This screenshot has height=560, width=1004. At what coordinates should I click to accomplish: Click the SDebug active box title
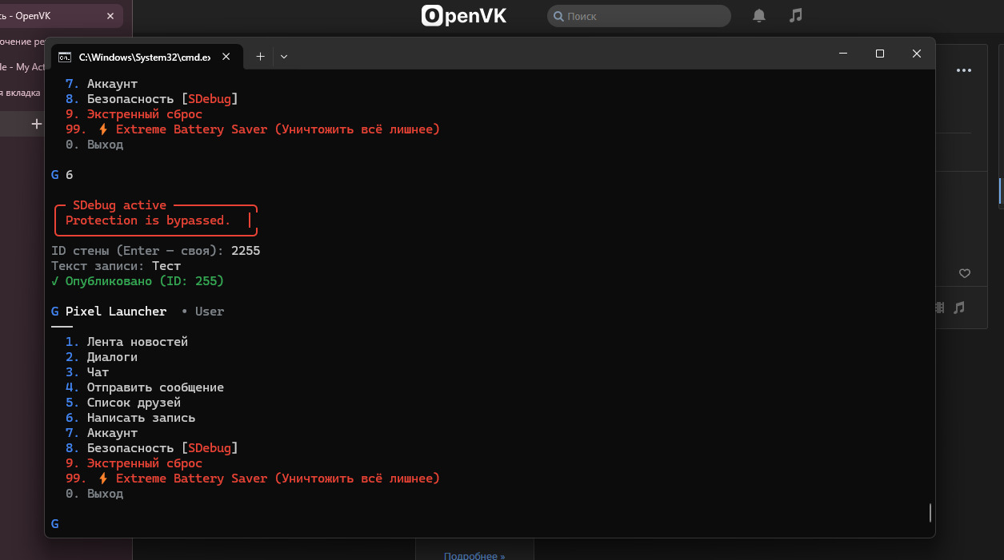119,205
